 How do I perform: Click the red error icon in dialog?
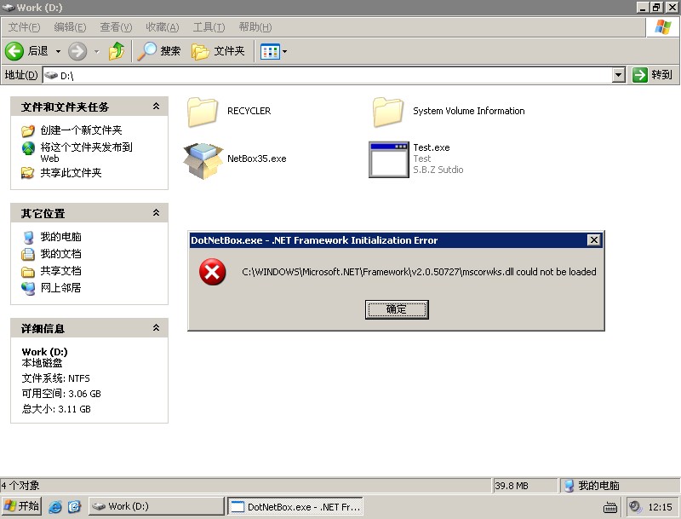pyautogui.click(x=212, y=272)
